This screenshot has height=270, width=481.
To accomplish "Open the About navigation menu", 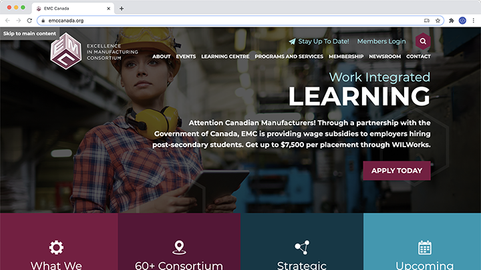I will point(162,56).
